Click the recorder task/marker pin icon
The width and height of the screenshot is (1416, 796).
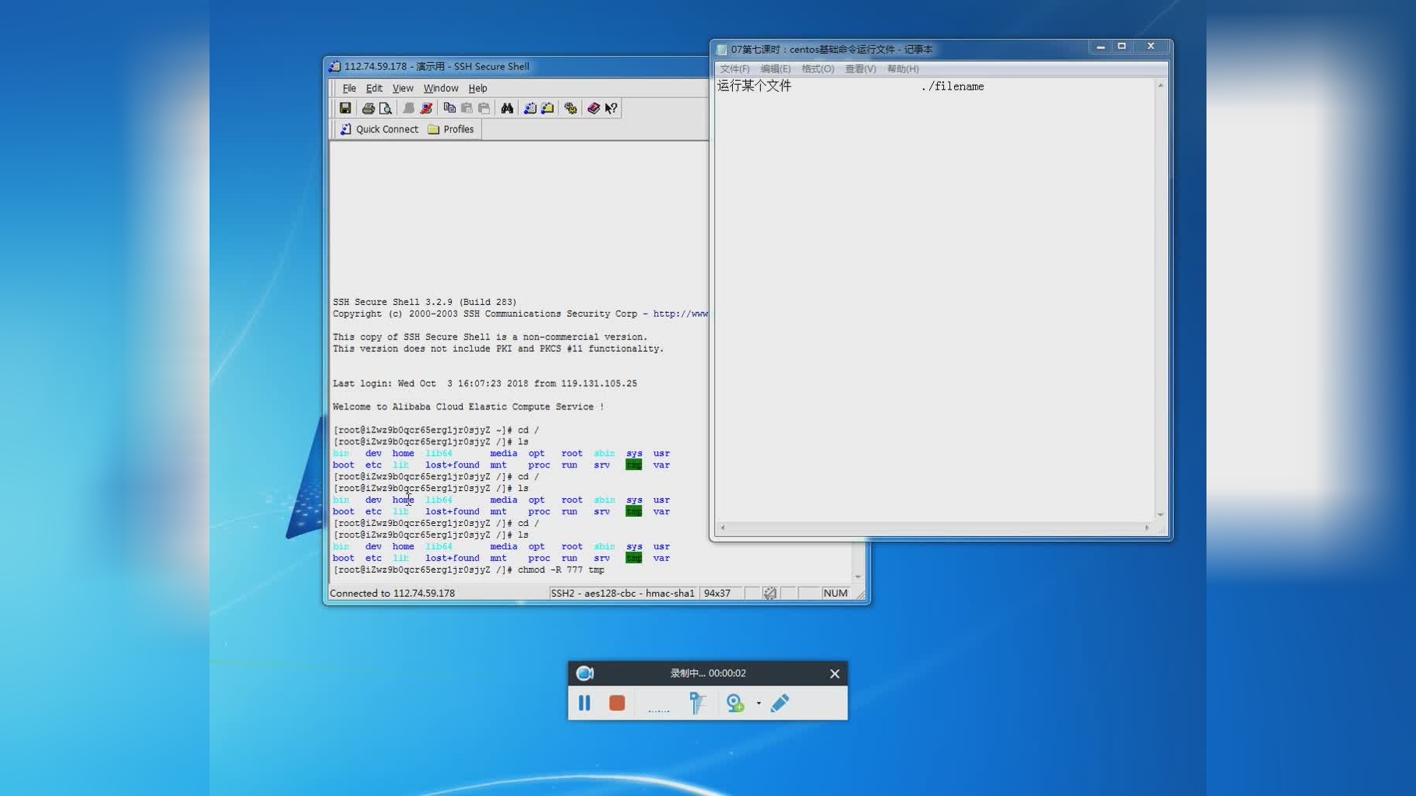click(697, 703)
